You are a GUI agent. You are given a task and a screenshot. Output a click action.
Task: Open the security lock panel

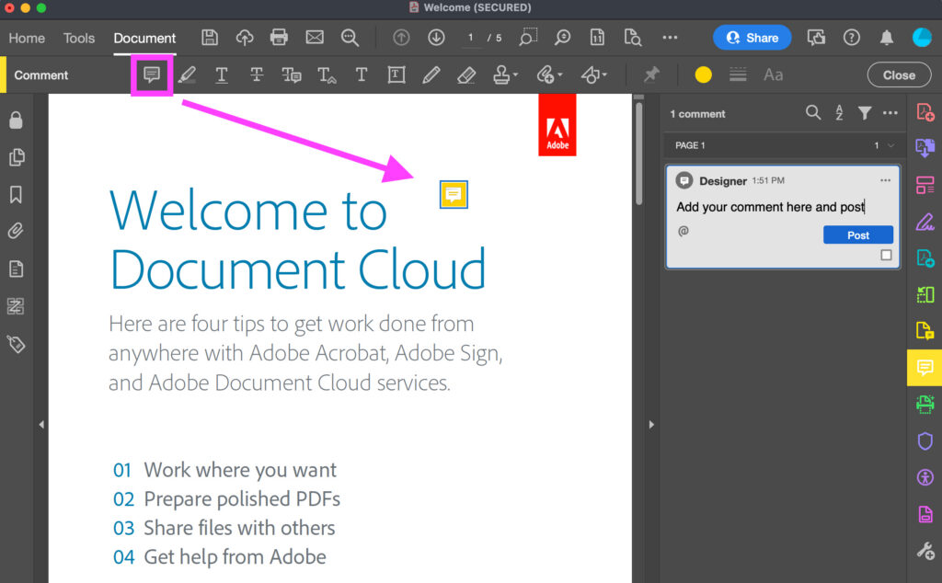16,120
